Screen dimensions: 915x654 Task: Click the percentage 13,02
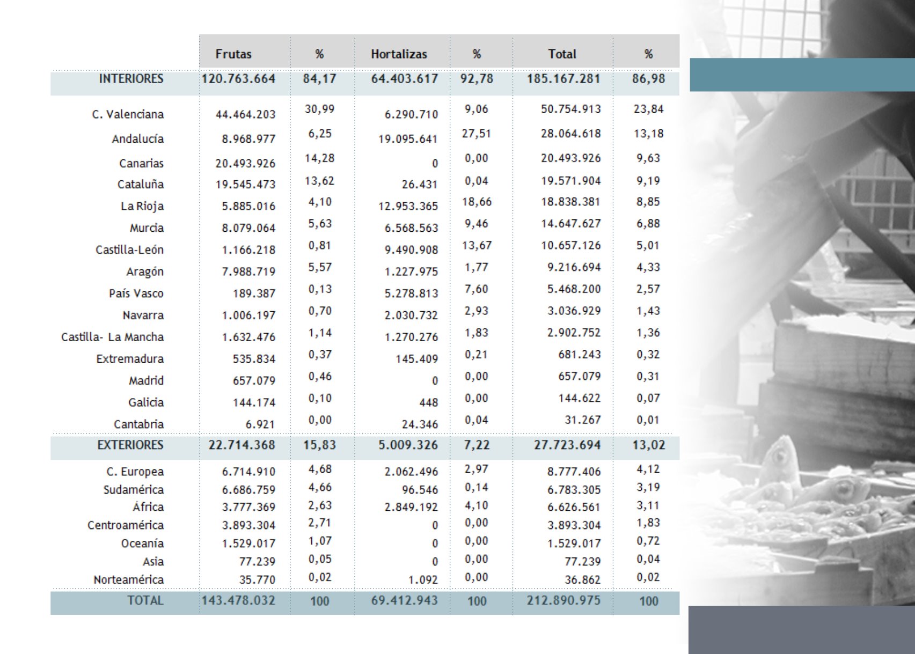point(648,445)
